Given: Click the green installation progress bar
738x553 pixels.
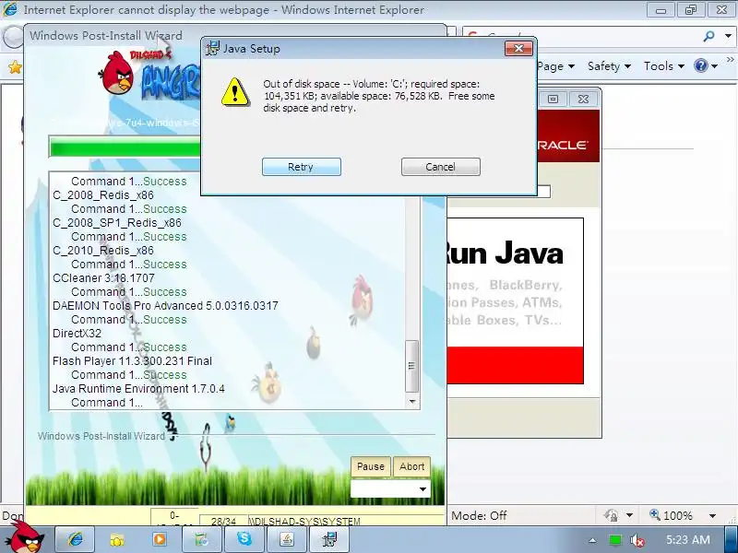Looking at the screenshot, I should coord(125,147).
